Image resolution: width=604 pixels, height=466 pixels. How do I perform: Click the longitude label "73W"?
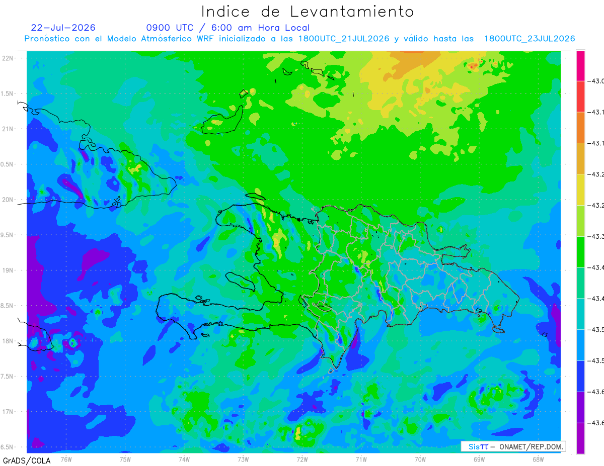243,459
